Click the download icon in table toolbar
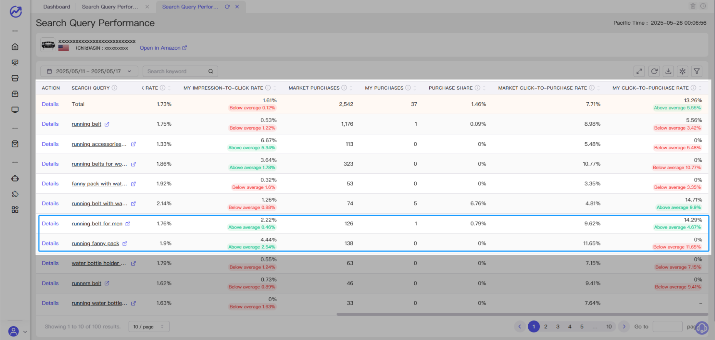This screenshot has width=715, height=340. pos(668,71)
